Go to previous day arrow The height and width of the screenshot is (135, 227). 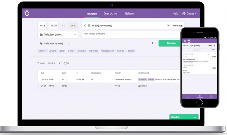pyautogui.click(x=85, y=25)
